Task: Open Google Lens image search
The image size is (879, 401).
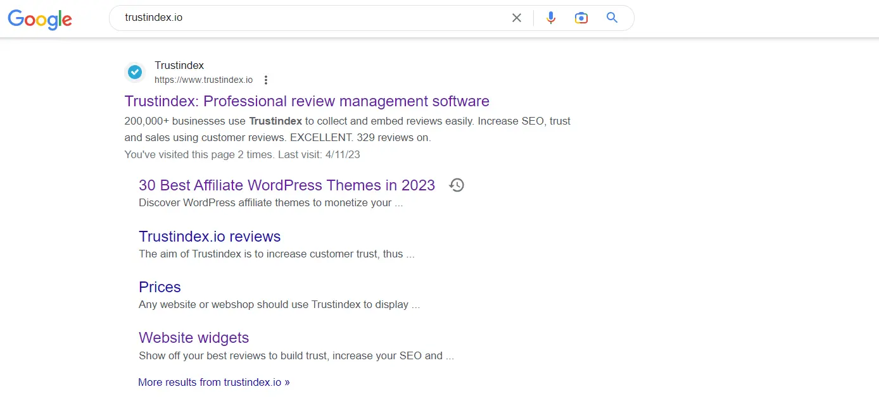Action: point(581,18)
